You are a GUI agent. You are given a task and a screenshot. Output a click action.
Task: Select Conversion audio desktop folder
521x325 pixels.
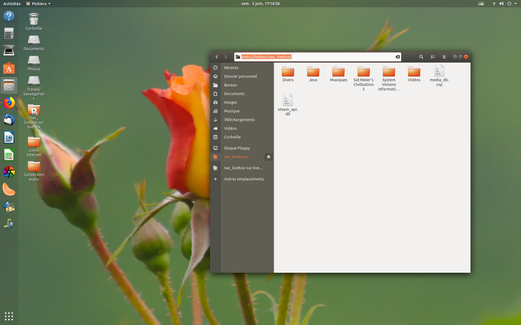click(34, 171)
